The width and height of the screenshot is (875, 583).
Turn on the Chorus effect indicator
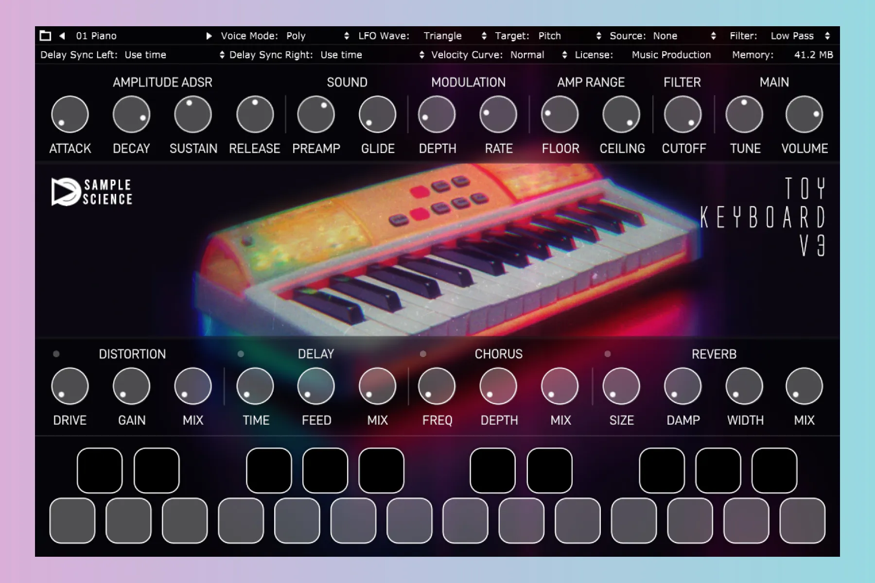pos(423,354)
